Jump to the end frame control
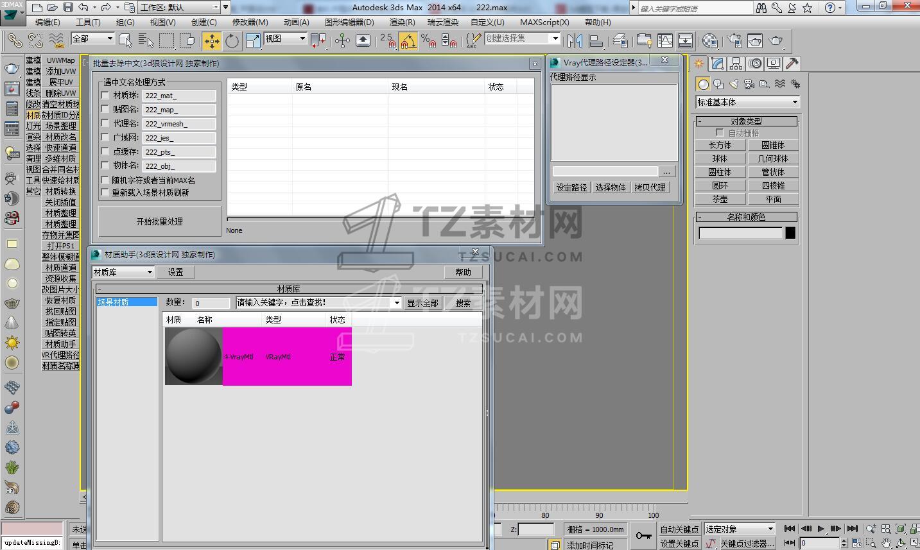This screenshot has height=550, width=920. (852, 529)
